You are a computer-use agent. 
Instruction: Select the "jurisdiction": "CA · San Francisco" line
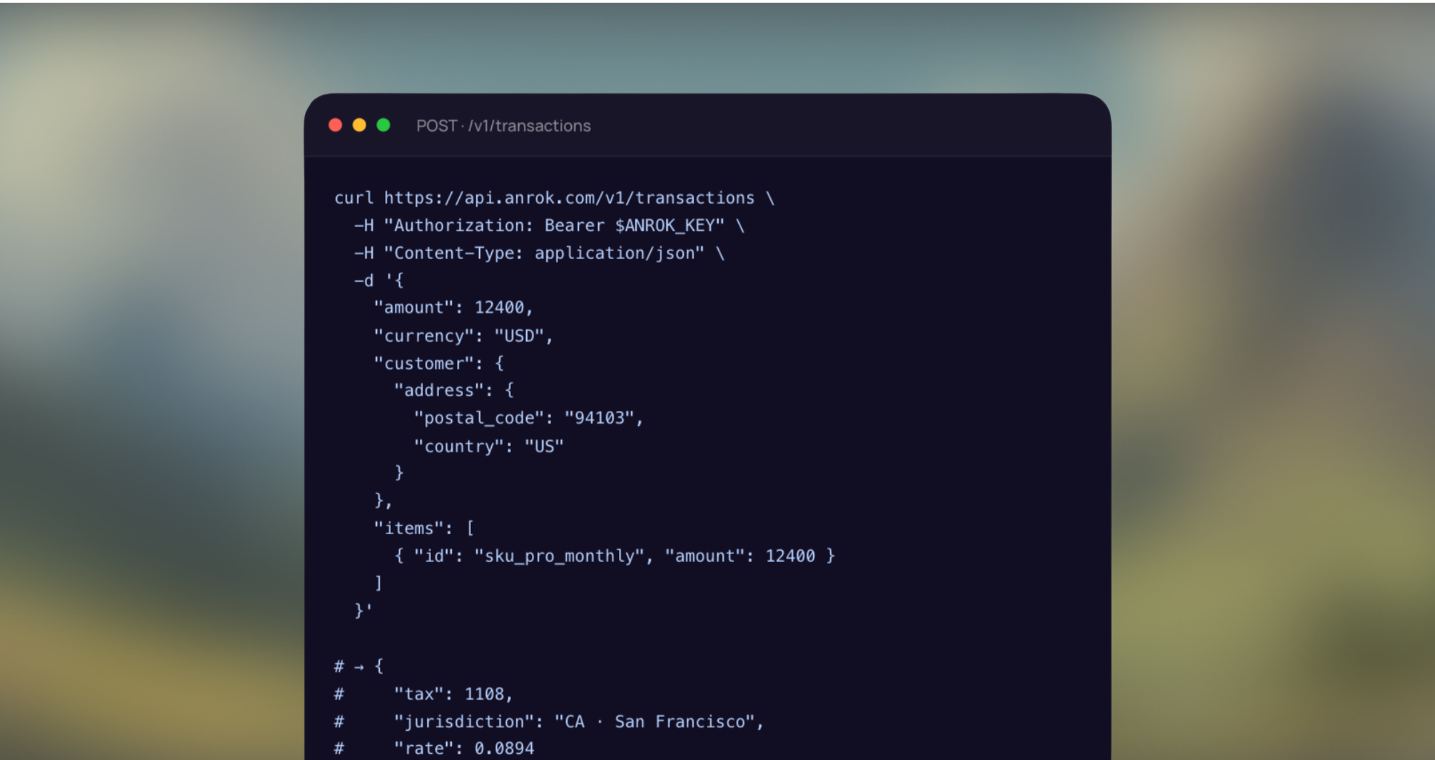(549, 722)
